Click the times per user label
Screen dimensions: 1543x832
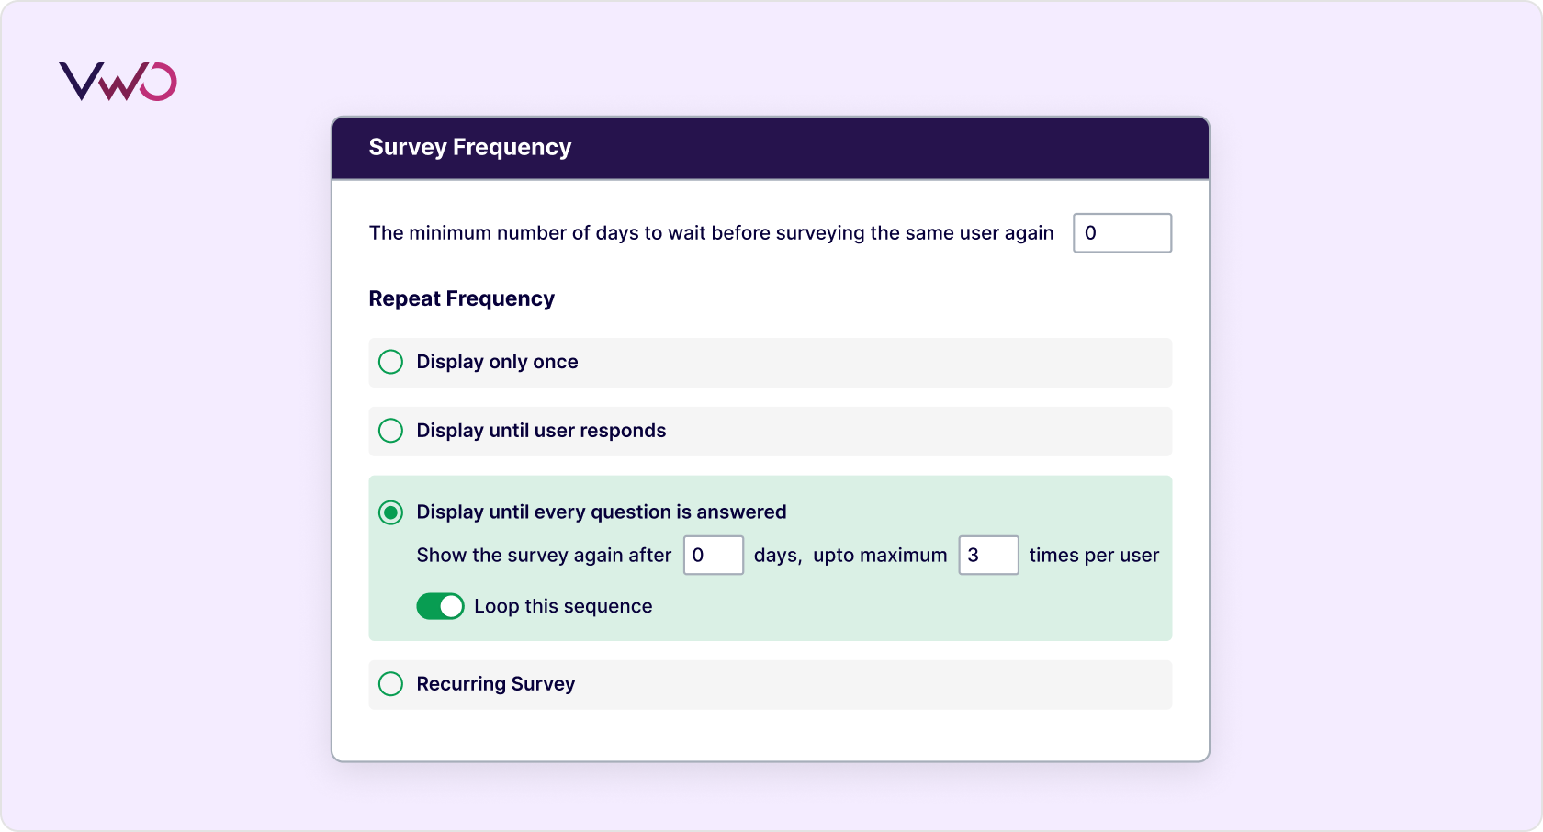tap(1093, 555)
